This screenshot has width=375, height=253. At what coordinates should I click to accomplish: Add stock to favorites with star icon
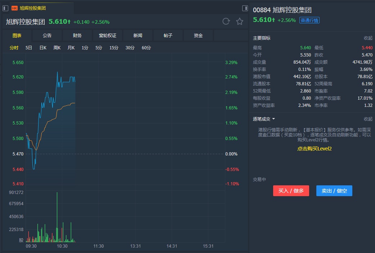[240, 22]
